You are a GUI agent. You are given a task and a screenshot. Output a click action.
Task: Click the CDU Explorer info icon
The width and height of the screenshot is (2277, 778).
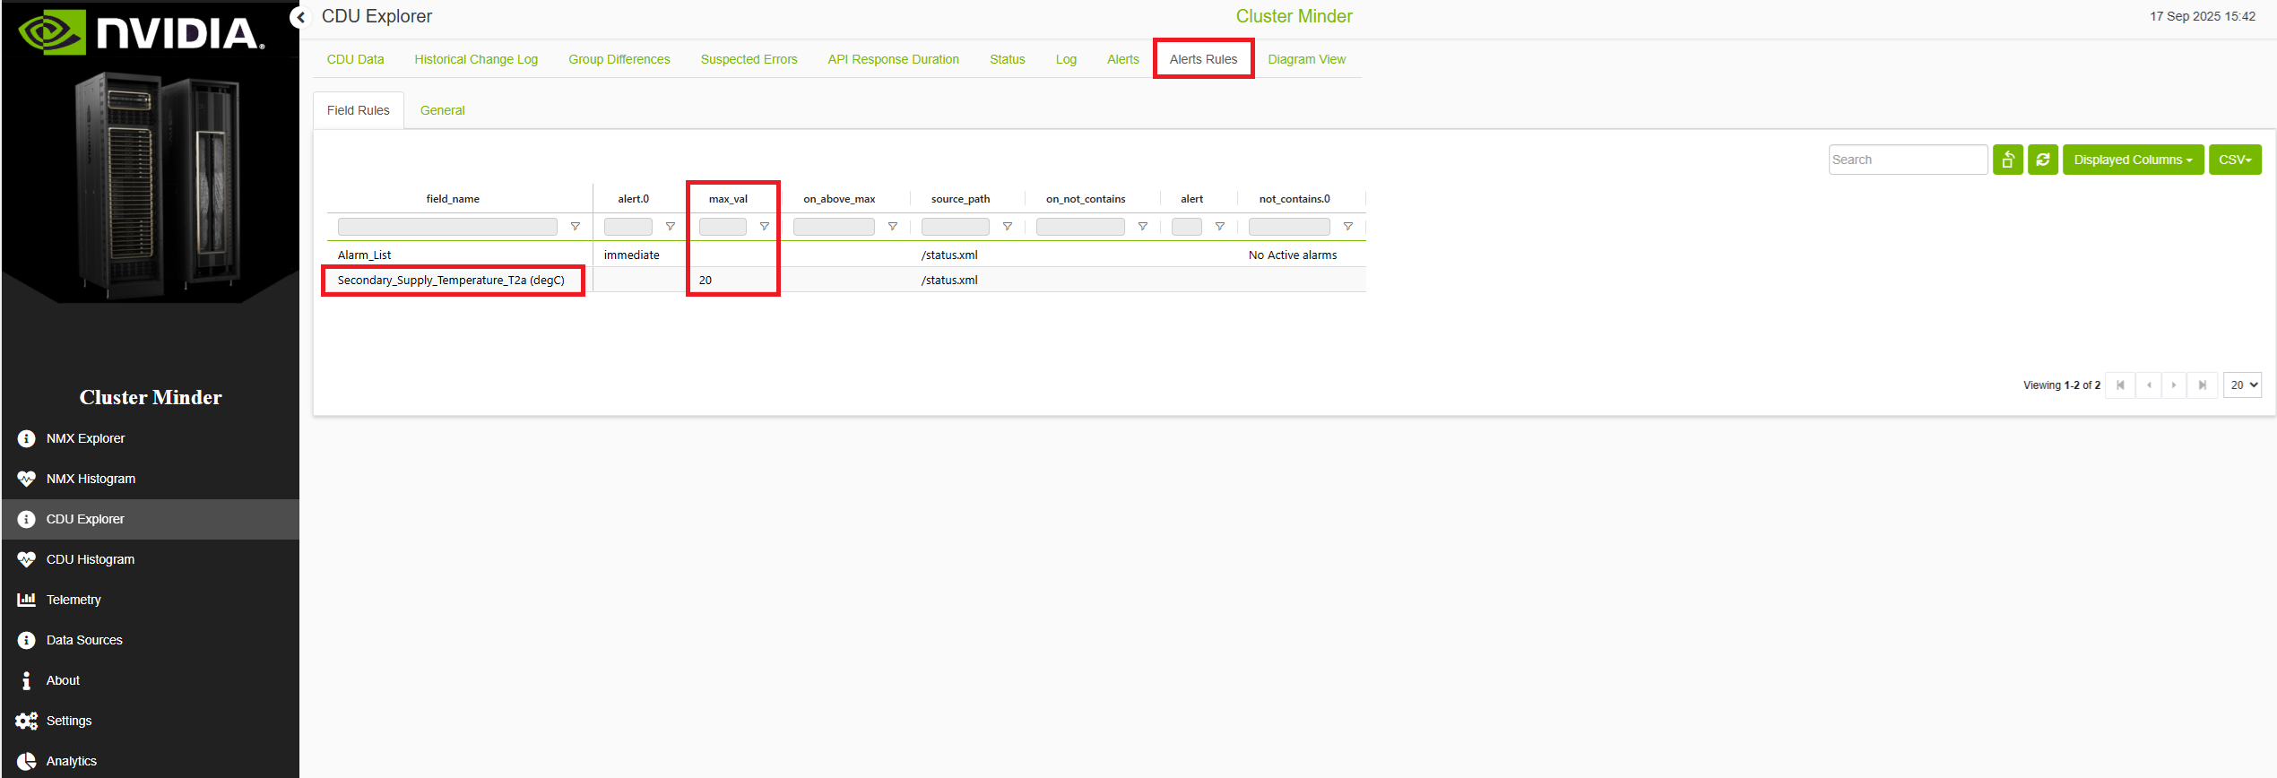point(26,519)
